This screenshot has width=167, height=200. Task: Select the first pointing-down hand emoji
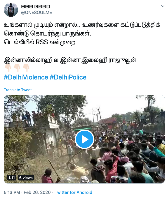(x=8, y=68)
